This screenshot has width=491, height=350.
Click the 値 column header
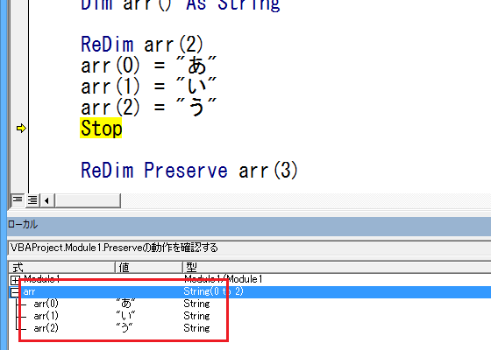pyautogui.click(x=149, y=267)
